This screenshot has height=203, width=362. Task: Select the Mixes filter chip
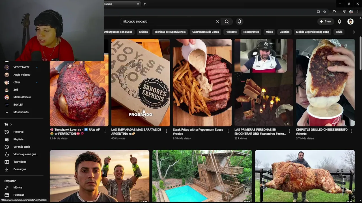(269, 32)
